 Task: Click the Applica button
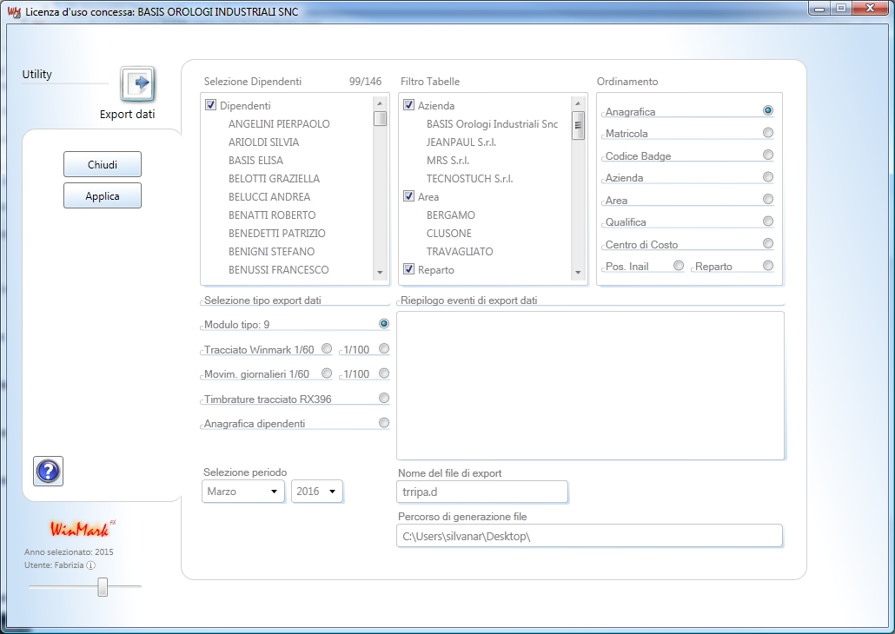point(103,195)
